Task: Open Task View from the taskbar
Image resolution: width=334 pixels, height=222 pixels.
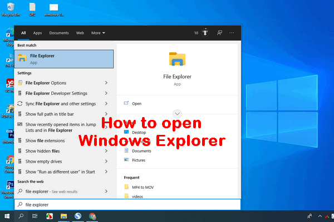Action: (35, 216)
